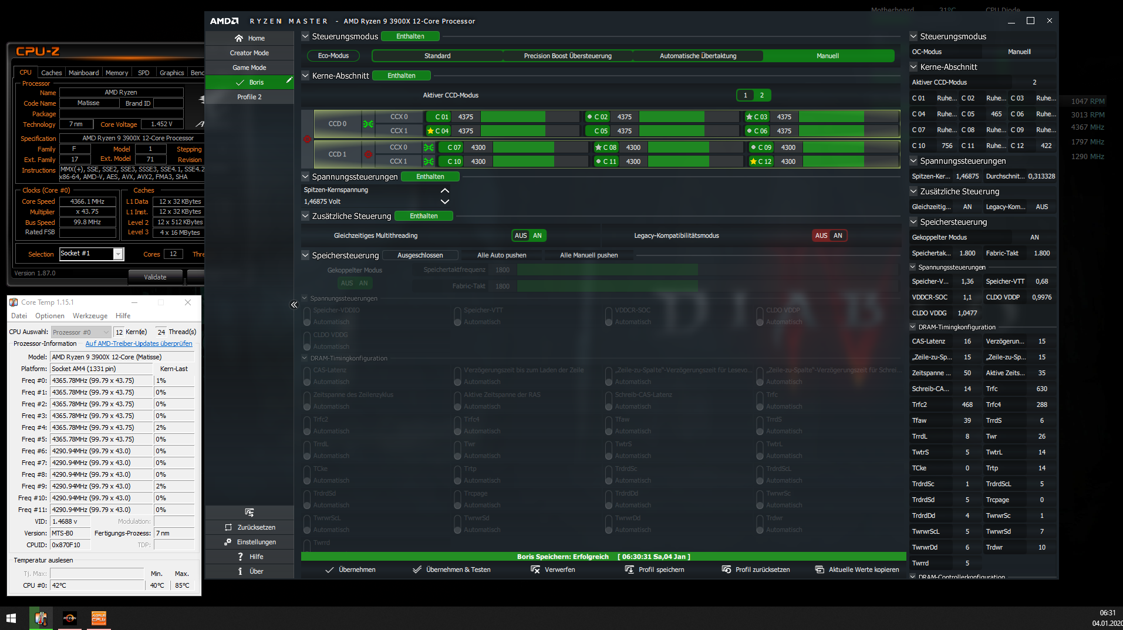
Task: Open the Windows Start menu
Action: coord(11,618)
